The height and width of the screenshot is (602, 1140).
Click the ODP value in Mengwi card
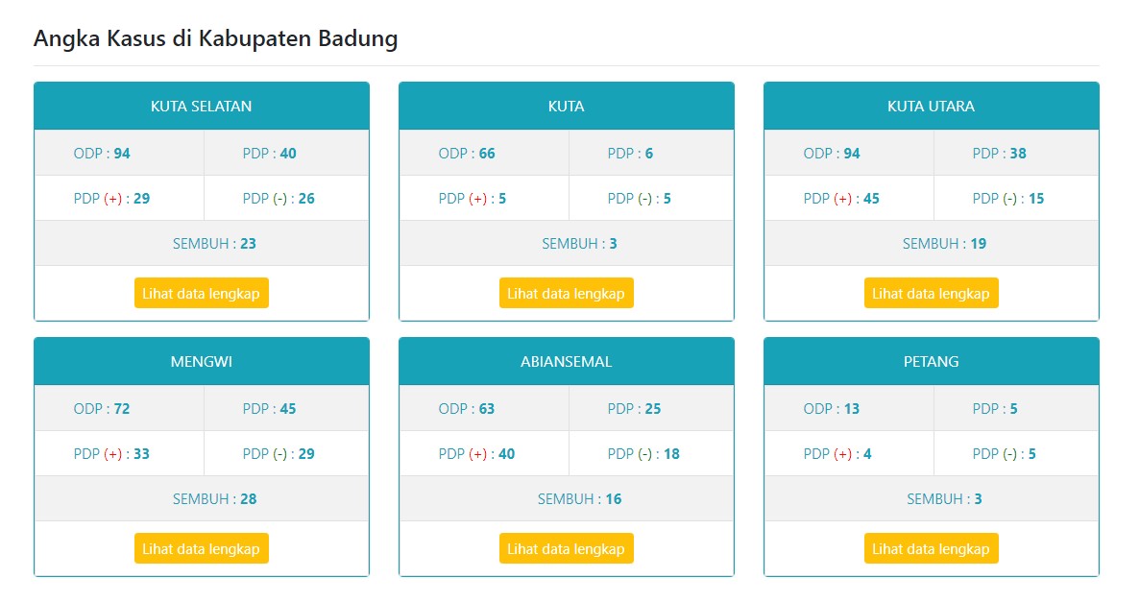tap(122, 409)
